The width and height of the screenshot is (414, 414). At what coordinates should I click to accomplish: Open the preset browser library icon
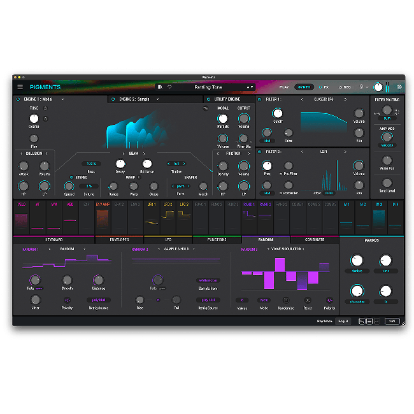click(x=160, y=87)
